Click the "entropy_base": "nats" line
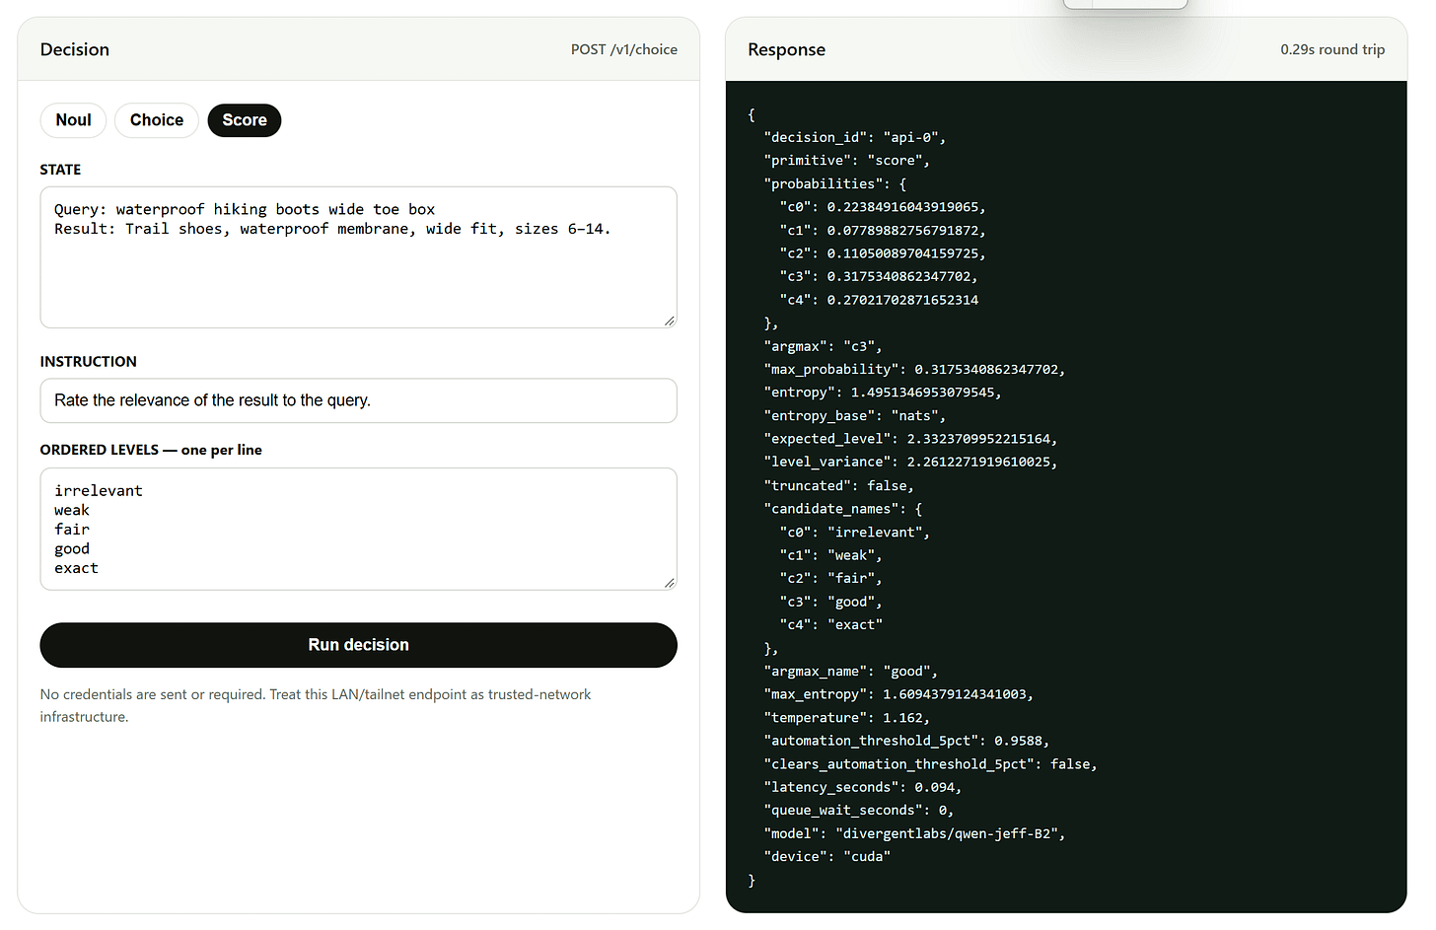Viewport: 1436px width, 930px height. coord(854,416)
